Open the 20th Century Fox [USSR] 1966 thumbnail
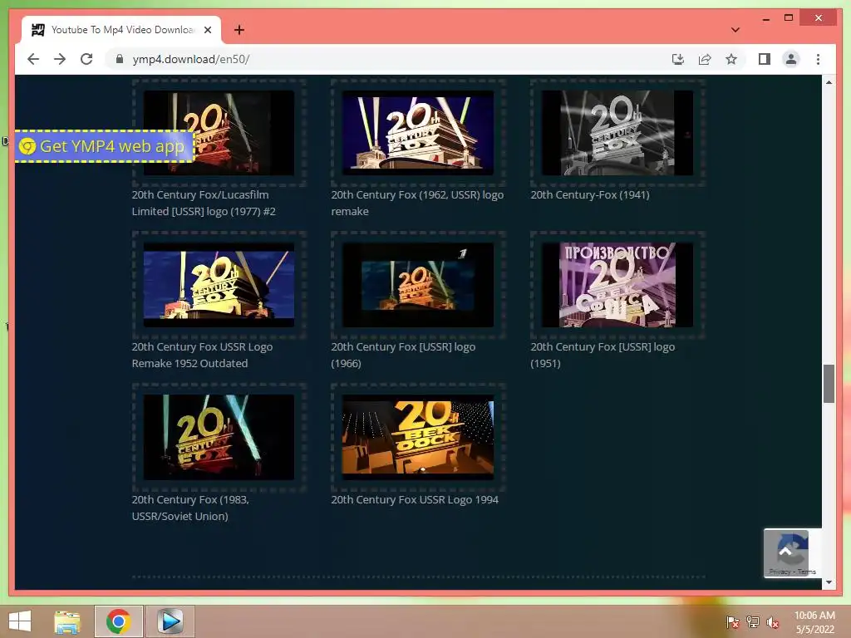This screenshot has width=851, height=638. [x=418, y=285]
